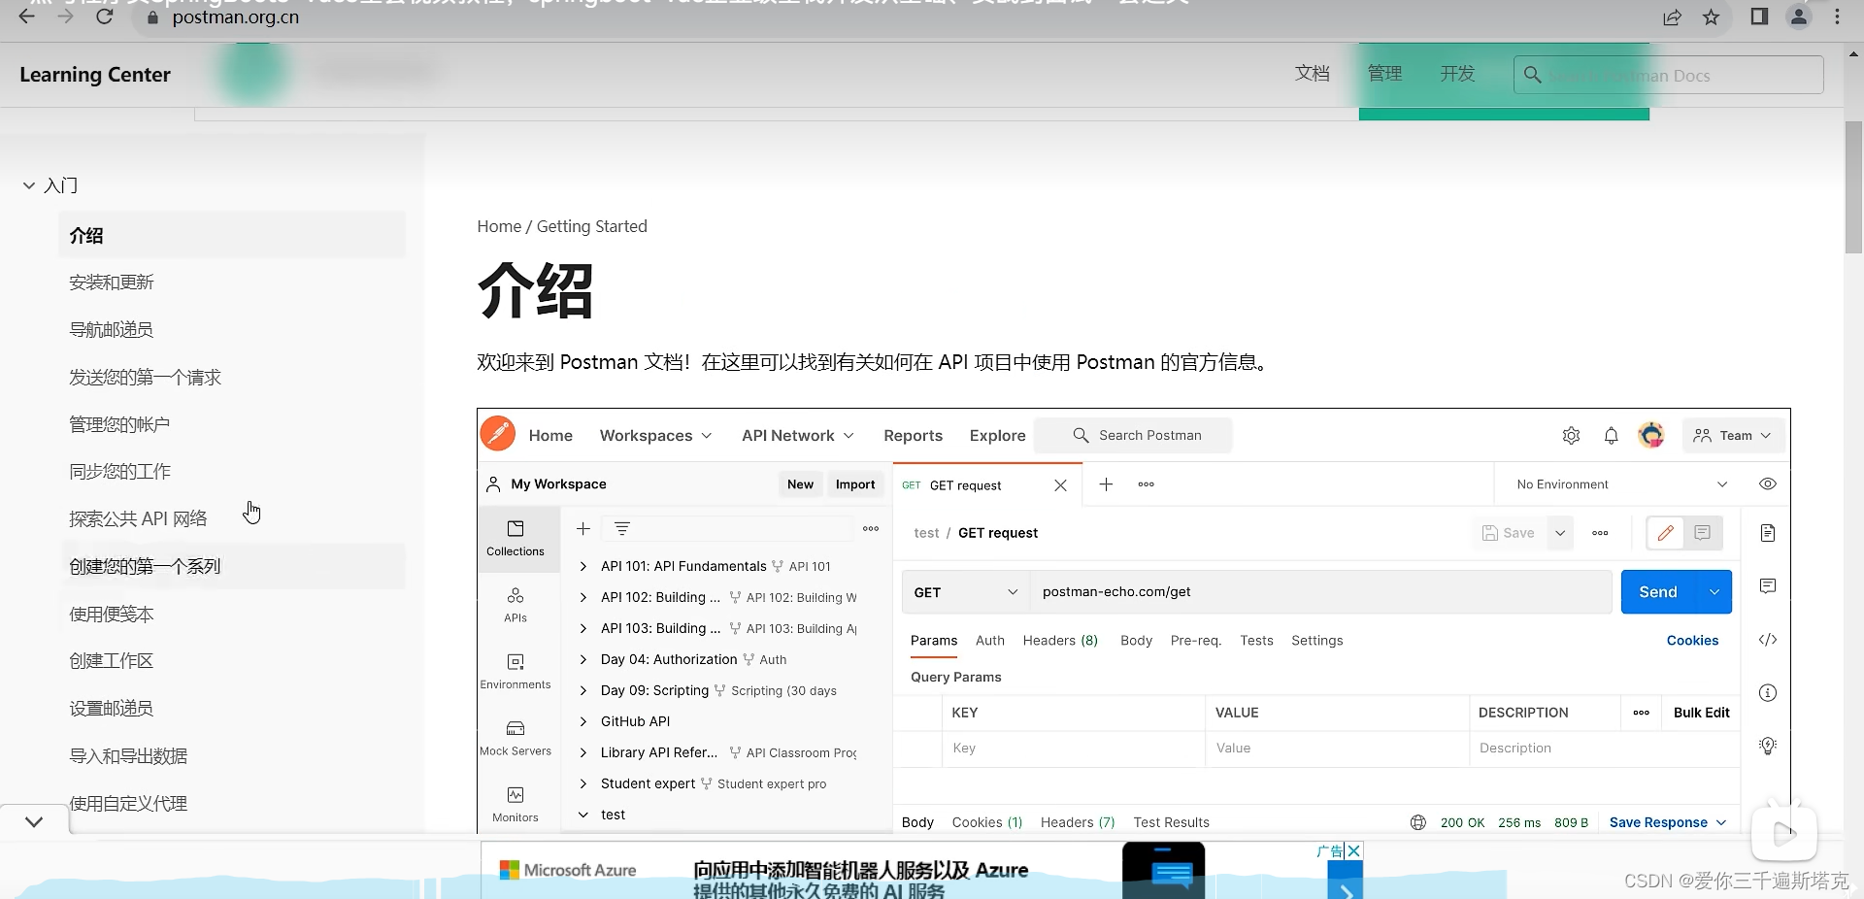
Task: Open the code snippet panel on the right
Action: 1768,639
